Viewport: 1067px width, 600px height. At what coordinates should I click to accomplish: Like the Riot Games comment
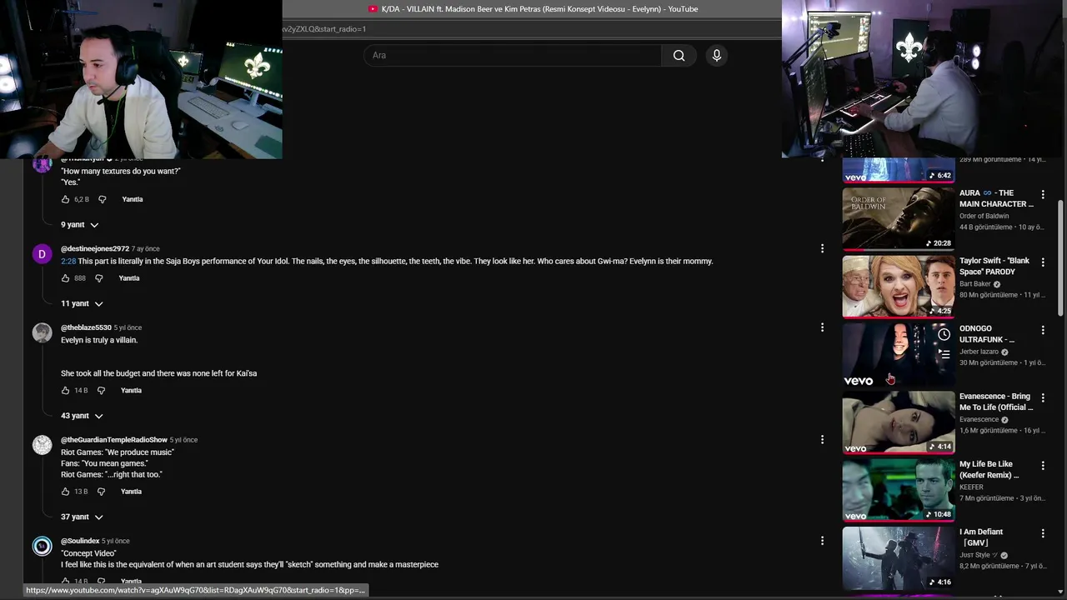click(x=65, y=492)
